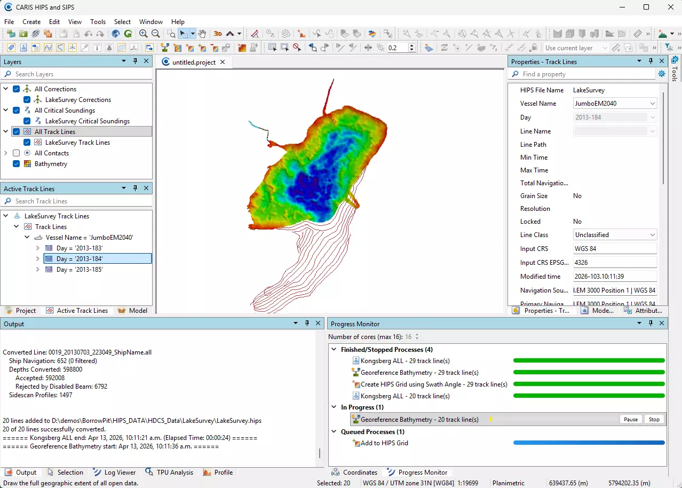Uncheck the Bathymetry layer checkbox
682x488 pixels.
[16, 164]
